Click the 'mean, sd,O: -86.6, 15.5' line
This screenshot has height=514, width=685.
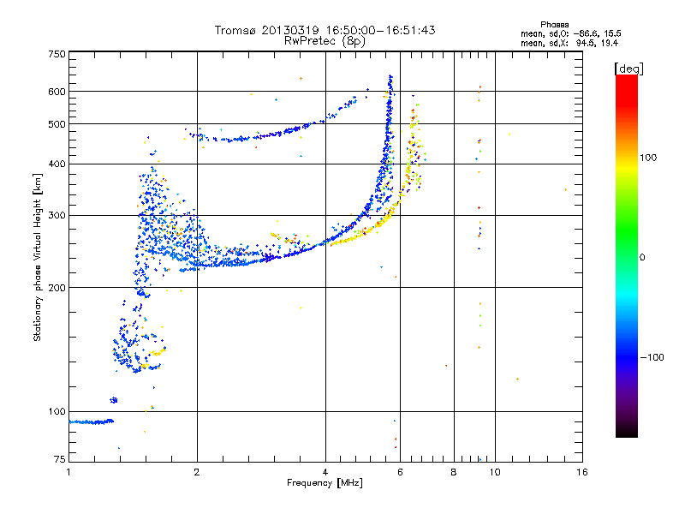(570, 33)
